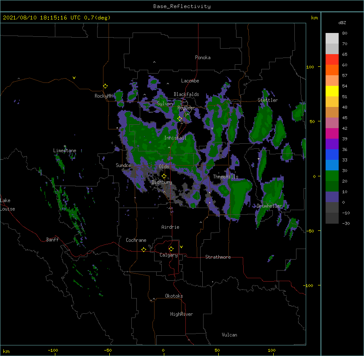Click the yellow marker south of RedDeer
The height and width of the screenshot is (356, 364).
pos(180,118)
